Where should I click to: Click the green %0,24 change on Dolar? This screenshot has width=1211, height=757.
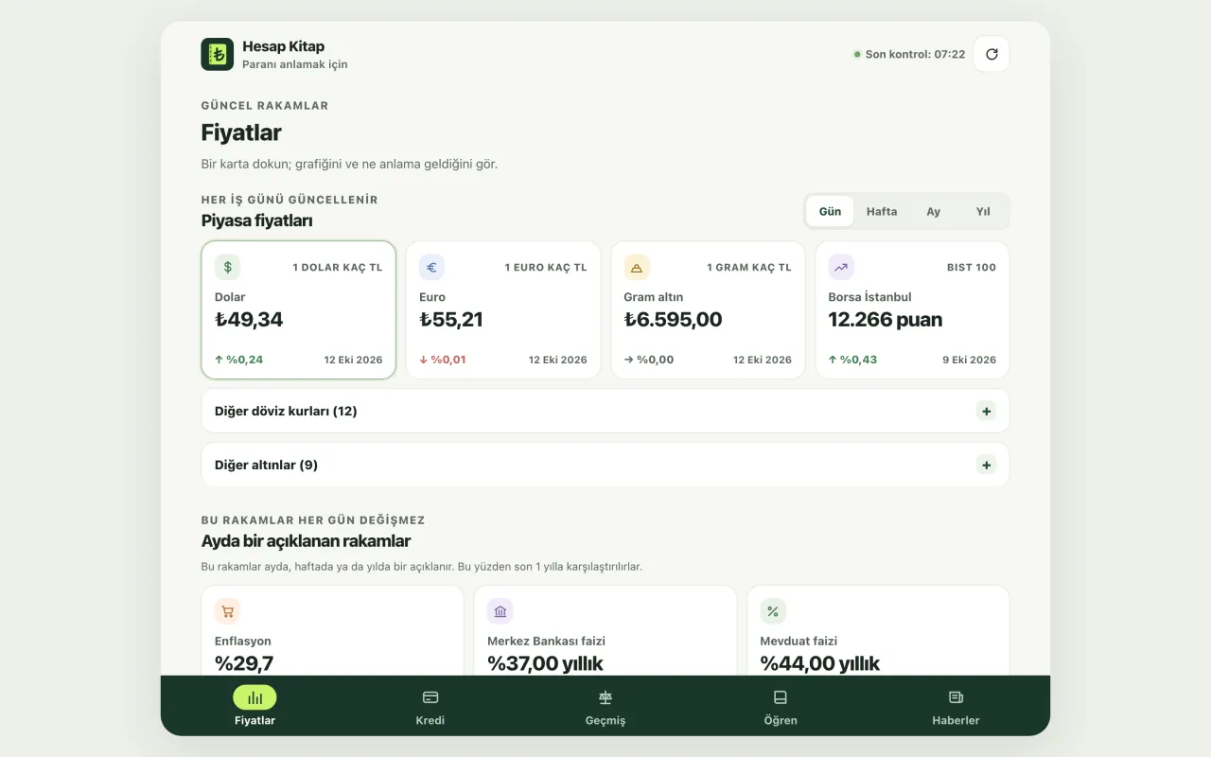click(239, 360)
